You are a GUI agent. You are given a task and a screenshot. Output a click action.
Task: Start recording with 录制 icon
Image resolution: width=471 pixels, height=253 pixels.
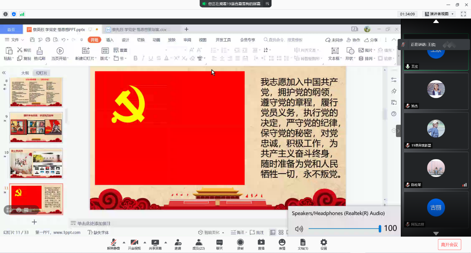tap(240, 242)
